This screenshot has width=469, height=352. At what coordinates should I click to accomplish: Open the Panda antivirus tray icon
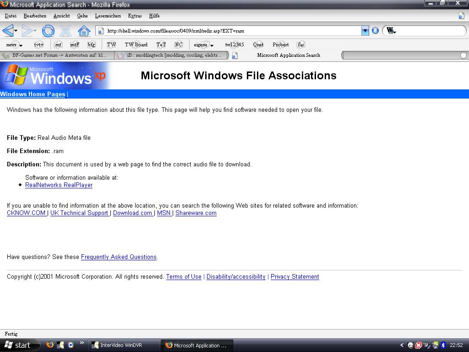411,345
